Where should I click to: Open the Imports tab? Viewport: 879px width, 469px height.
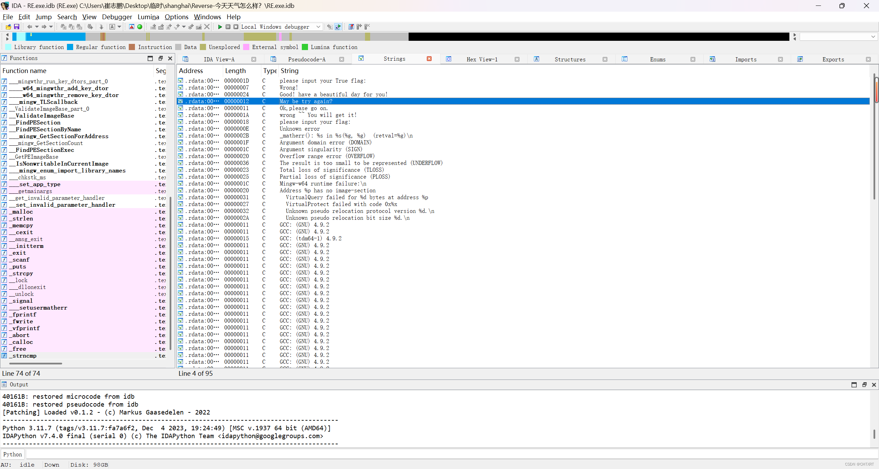745,59
